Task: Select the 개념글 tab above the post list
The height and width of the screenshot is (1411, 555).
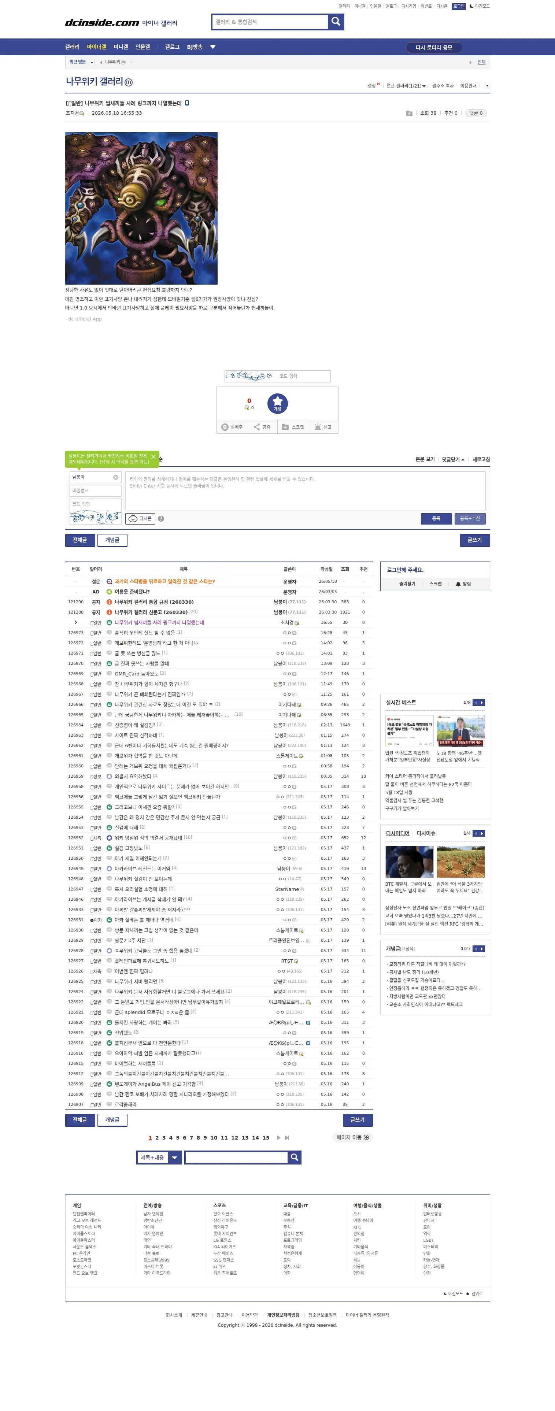Action: click(x=112, y=540)
